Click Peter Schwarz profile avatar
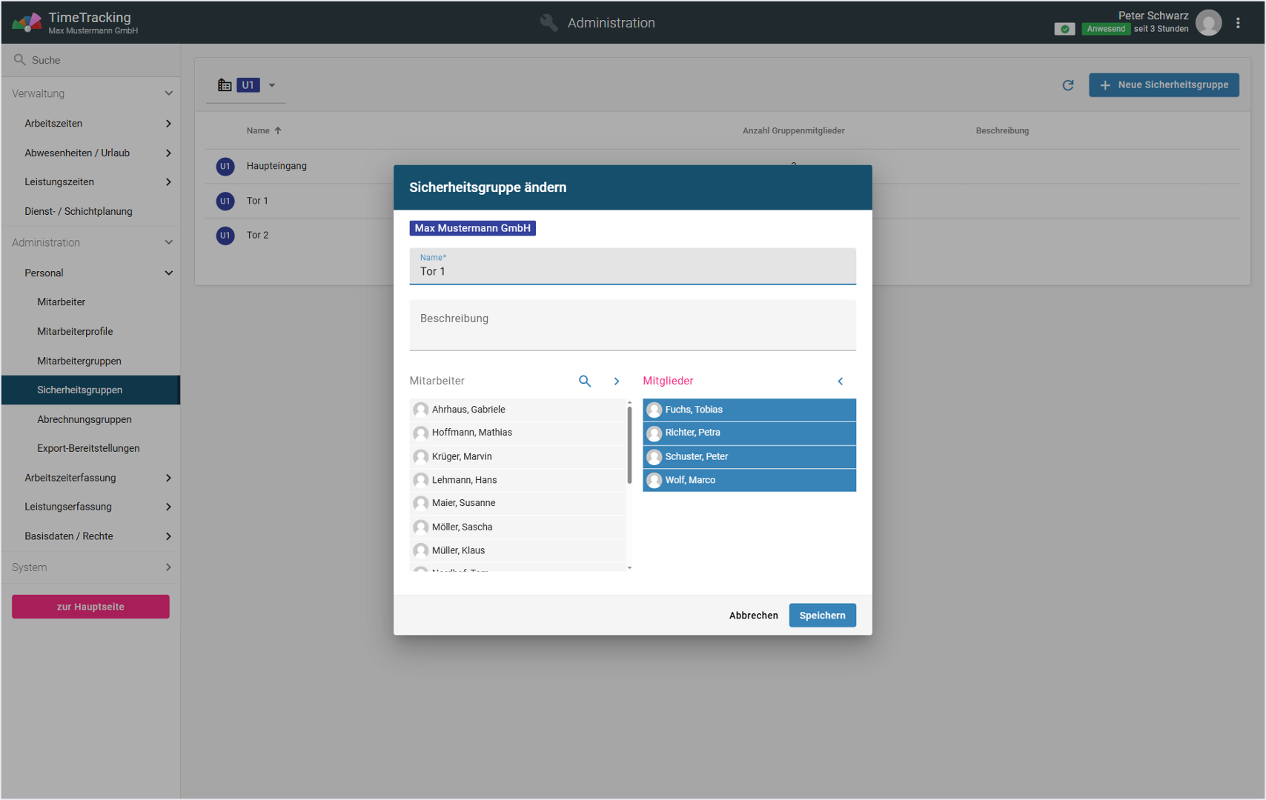 (x=1208, y=23)
